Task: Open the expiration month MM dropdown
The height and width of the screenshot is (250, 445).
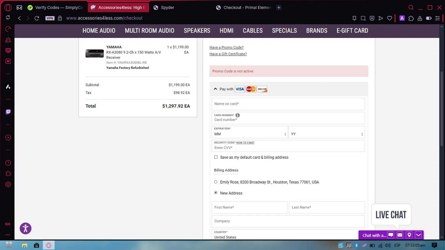Action: pos(249,132)
